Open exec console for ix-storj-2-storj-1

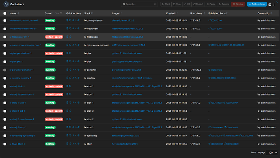[x=75, y=127]
